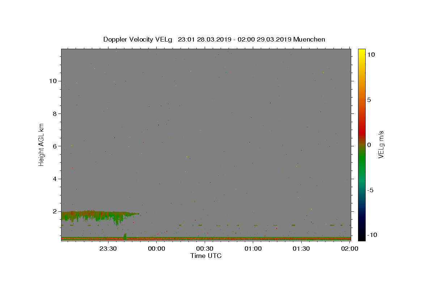Screen dimensions: 434x289
Task: Click the 23:30 time tick label
Action: click(108, 249)
